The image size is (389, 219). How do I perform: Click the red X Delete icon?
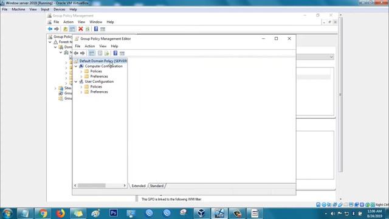point(81,29)
